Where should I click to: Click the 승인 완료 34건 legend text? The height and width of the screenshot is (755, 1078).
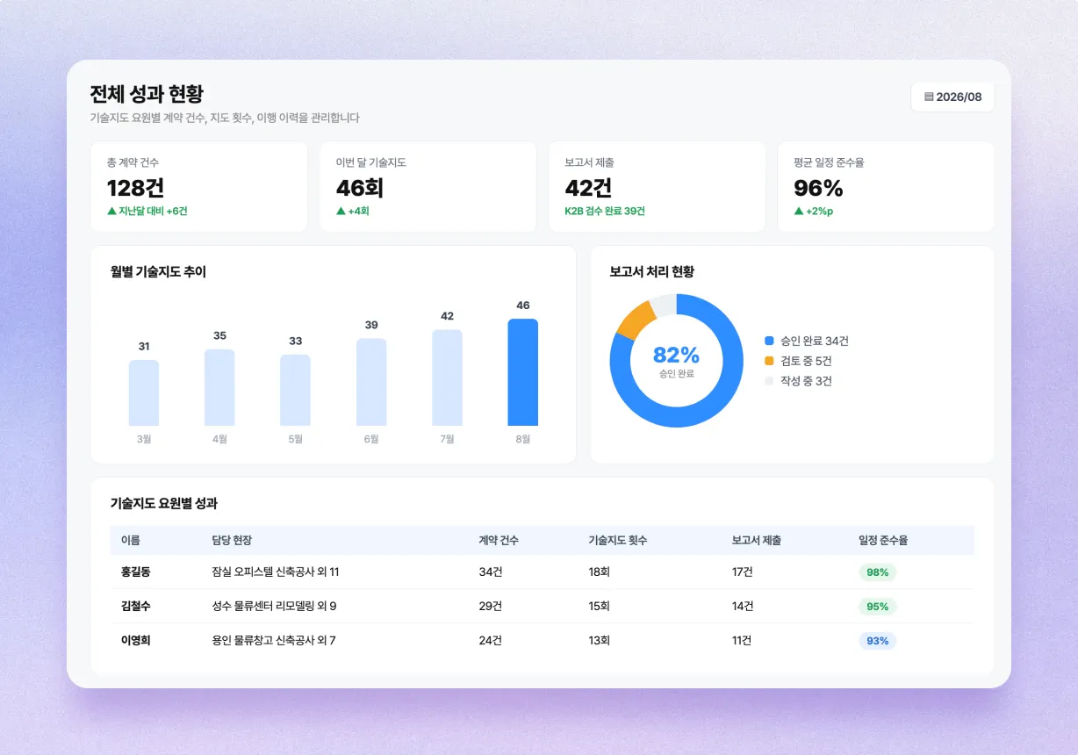[815, 341]
